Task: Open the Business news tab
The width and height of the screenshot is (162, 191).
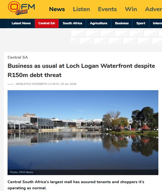Action: (x=122, y=23)
